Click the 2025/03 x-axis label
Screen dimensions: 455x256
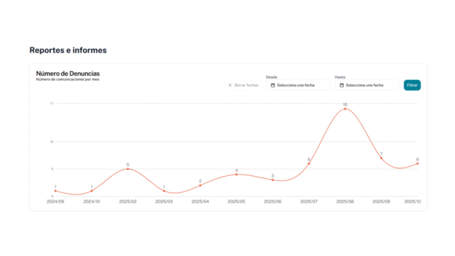164,202
